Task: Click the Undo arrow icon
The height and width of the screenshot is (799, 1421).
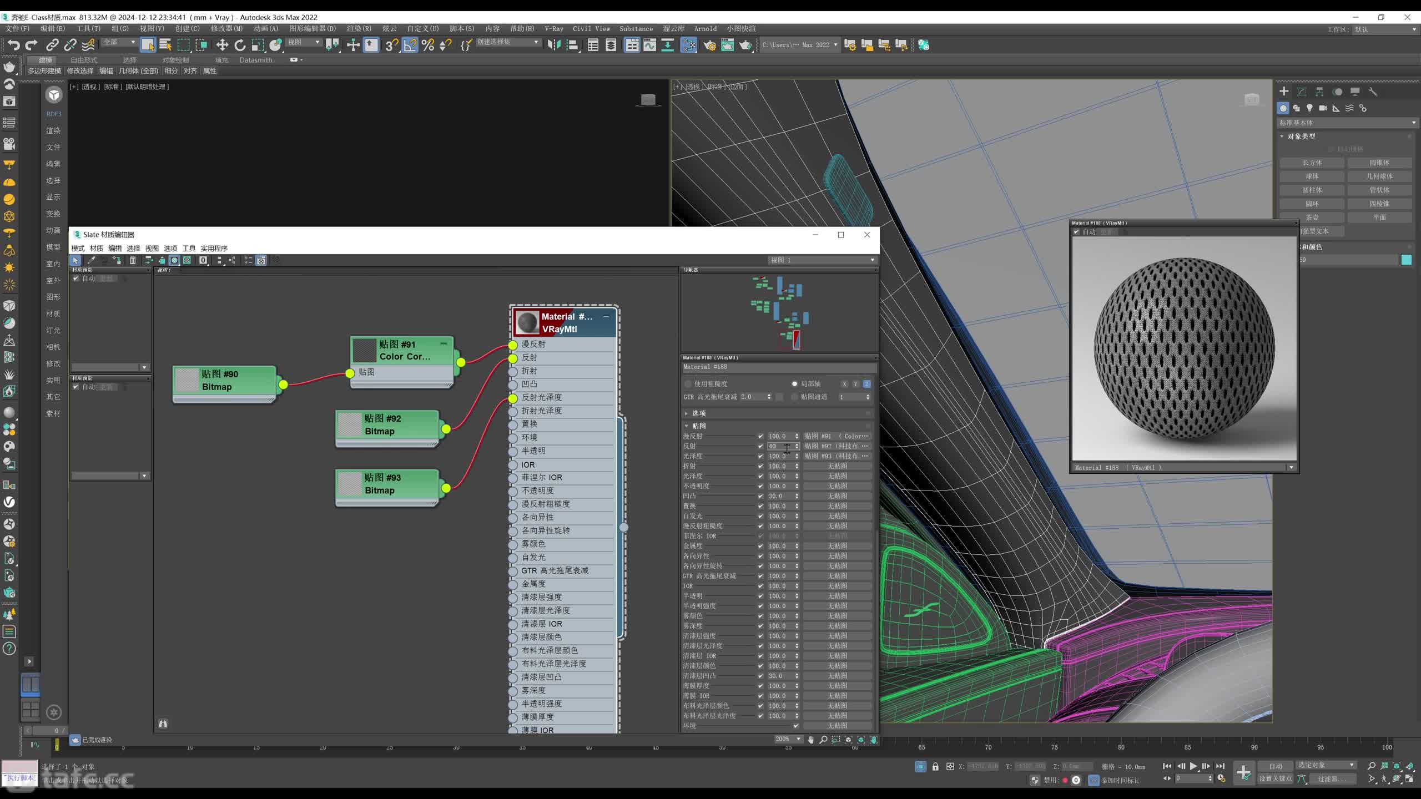Action: click(x=13, y=45)
